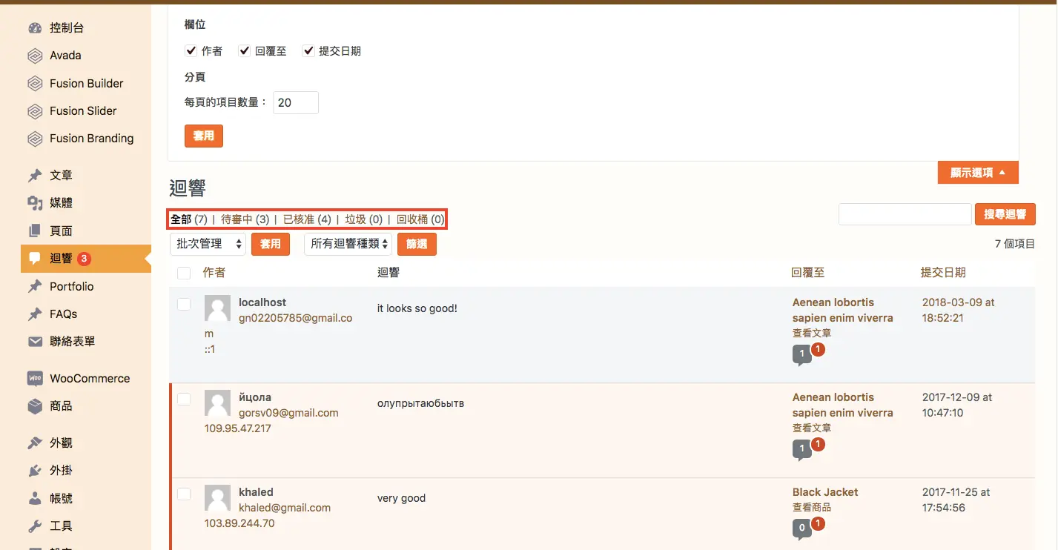This screenshot has height=550, width=1058.
Task: Show 垃圾 (0) spam comments
Action: [x=364, y=219]
